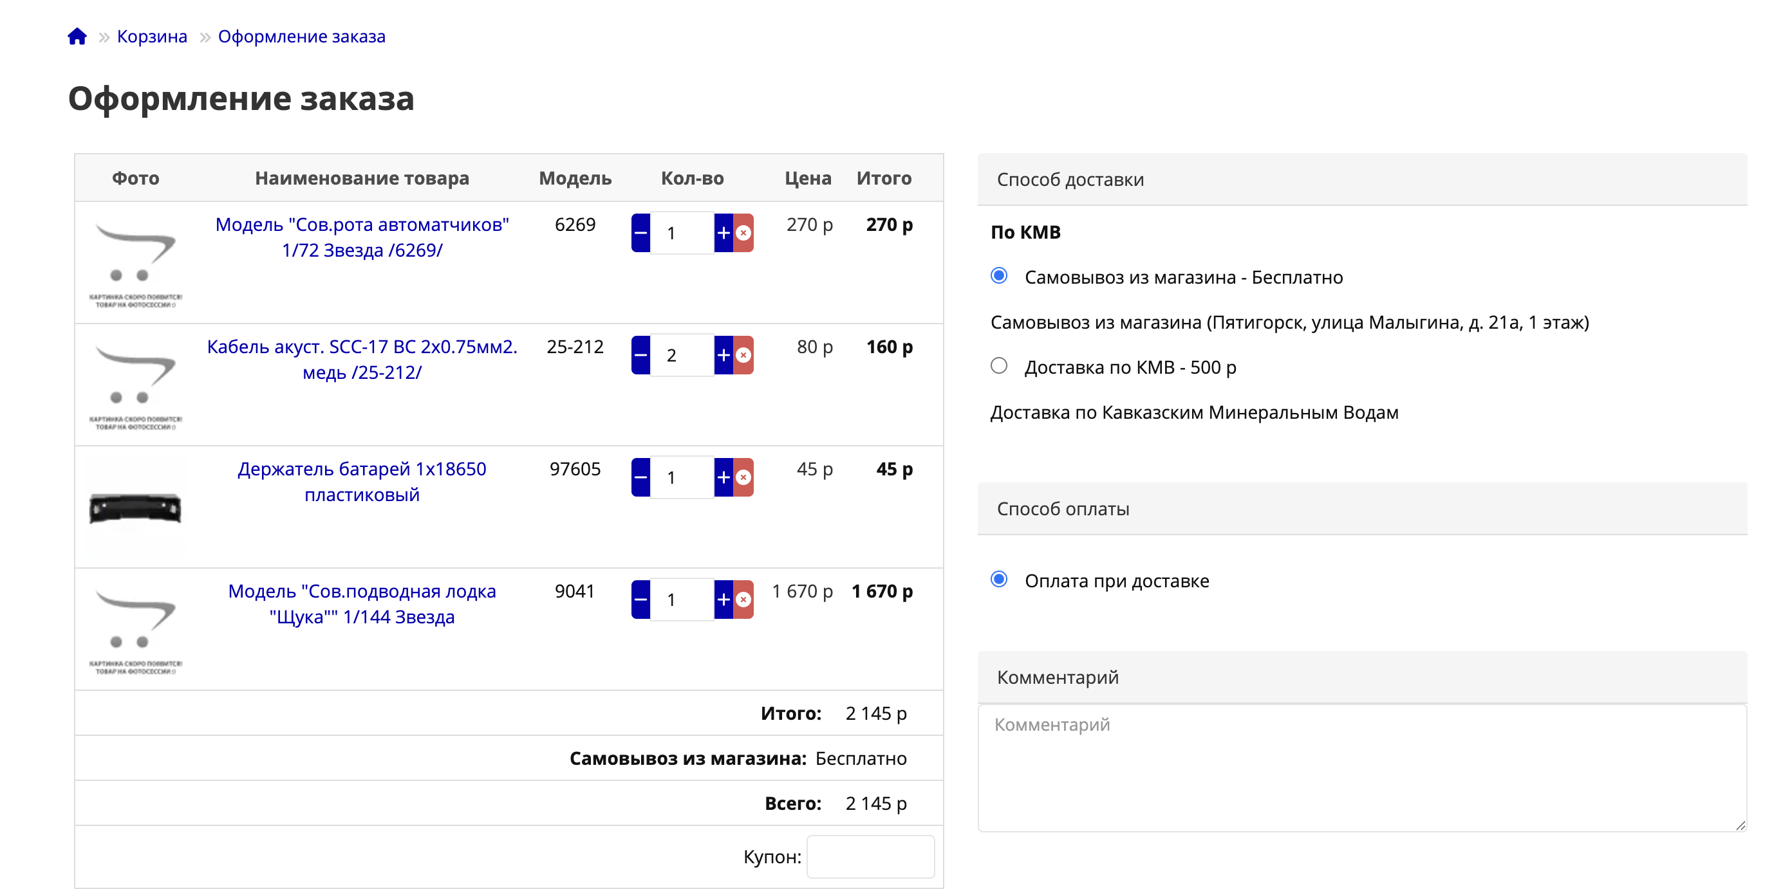Decrease quantity of the 18650 battery holder
Screen dimensions: 1774x889
[640, 477]
